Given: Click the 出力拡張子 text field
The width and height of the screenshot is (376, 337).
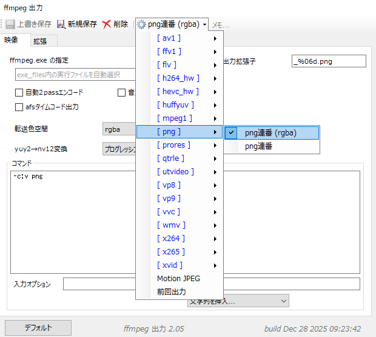Looking at the screenshot, I should tap(329, 61).
